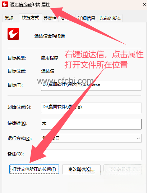The image size is (147, 193).
Task: Click the empty 备注(O) comment field
Action: (x=91, y=155)
